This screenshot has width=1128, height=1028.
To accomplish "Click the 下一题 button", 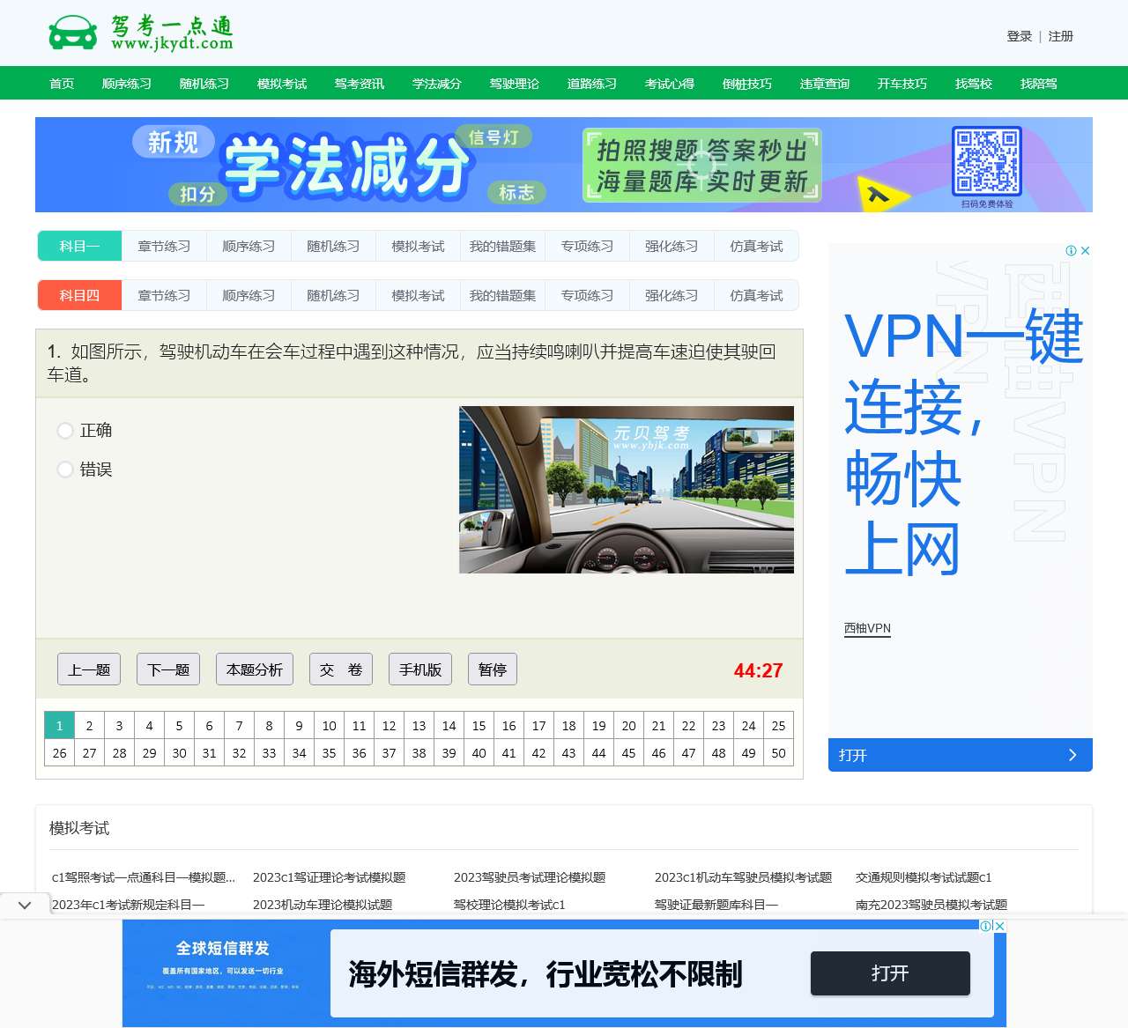I will coord(168,669).
